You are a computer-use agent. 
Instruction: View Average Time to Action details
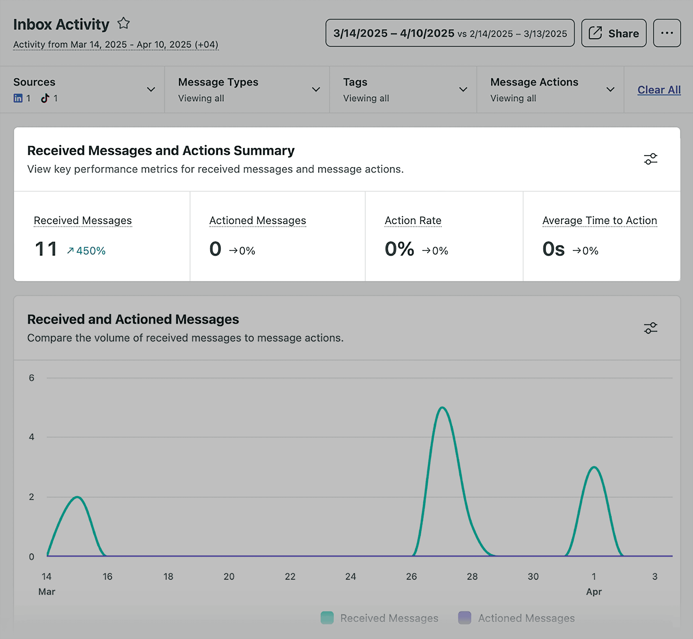coord(599,220)
